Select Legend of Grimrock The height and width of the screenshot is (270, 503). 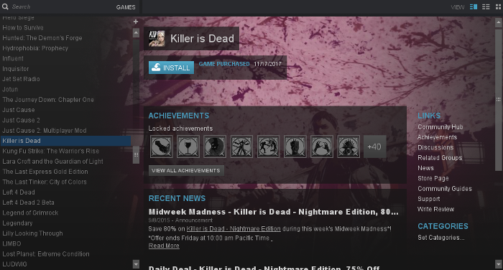(30, 213)
